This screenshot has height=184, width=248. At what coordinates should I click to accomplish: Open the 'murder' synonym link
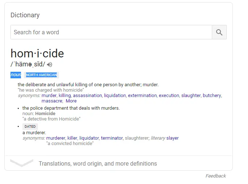point(49,96)
